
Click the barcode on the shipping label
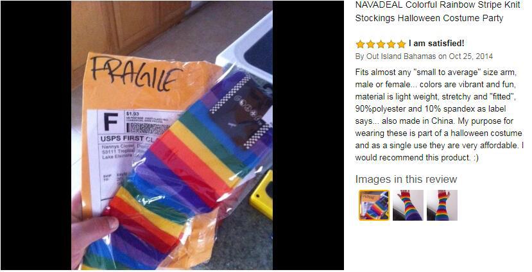[x=146, y=128]
